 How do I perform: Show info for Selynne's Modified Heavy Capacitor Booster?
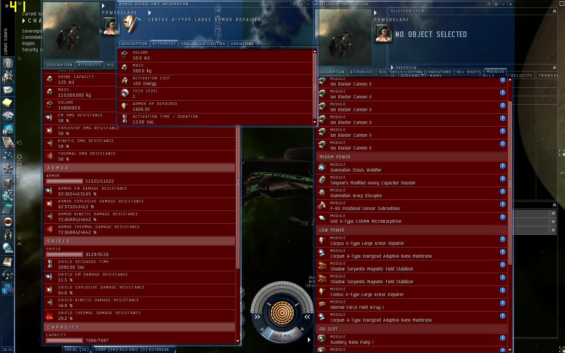coord(502,179)
